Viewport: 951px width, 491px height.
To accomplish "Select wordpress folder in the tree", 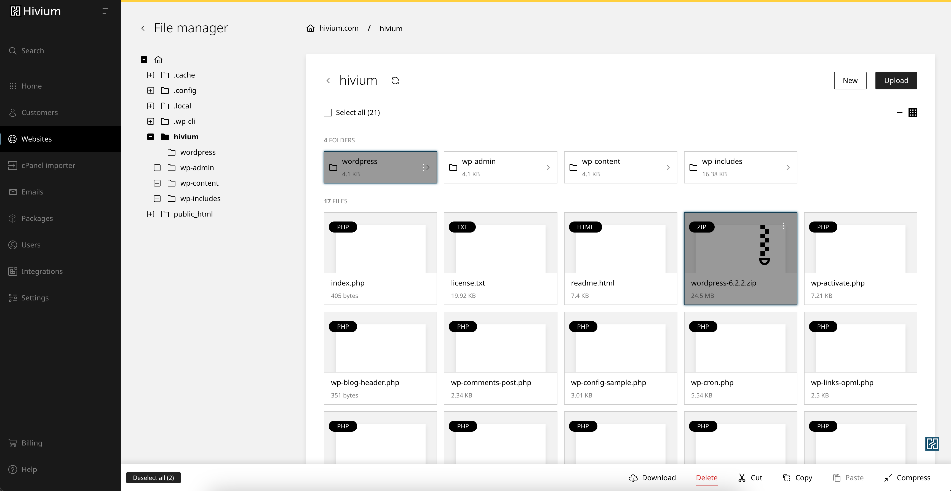I will click(x=197, y=153).
